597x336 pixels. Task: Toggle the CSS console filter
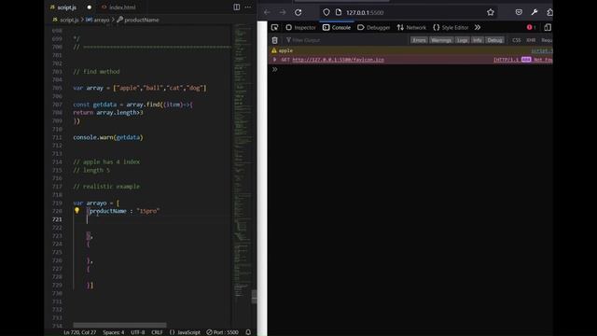pos(516,40)
